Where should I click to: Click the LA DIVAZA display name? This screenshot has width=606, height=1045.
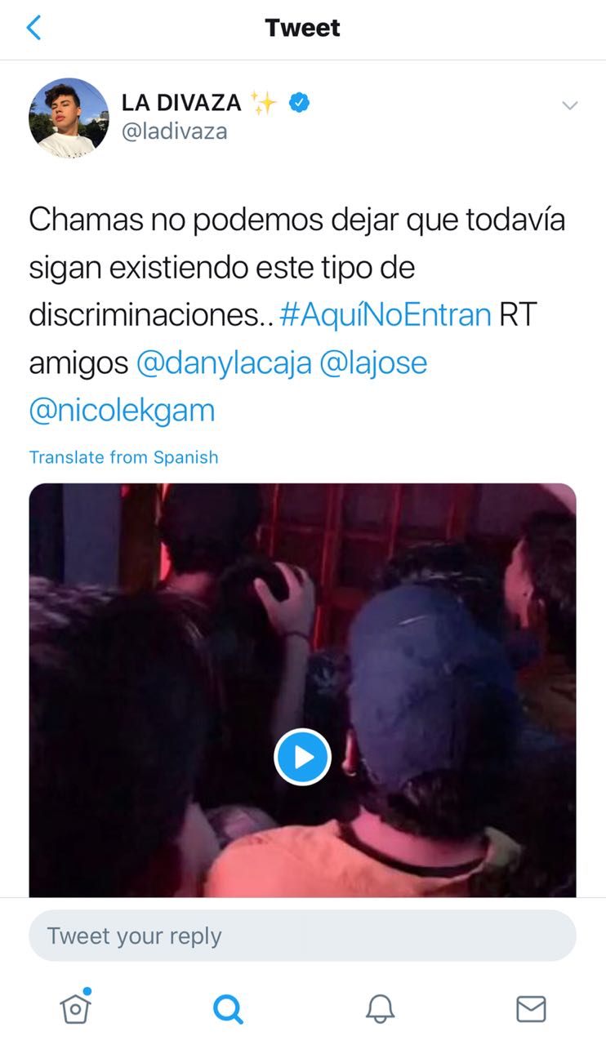click(181, 103)
